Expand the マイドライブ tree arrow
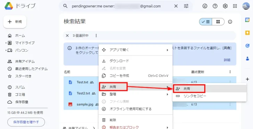The height and width of the screenshot is (129, 253). coord(6,43)
